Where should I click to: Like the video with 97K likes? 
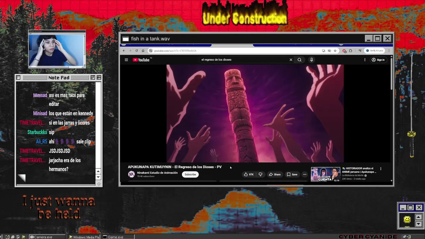[249, 174]
